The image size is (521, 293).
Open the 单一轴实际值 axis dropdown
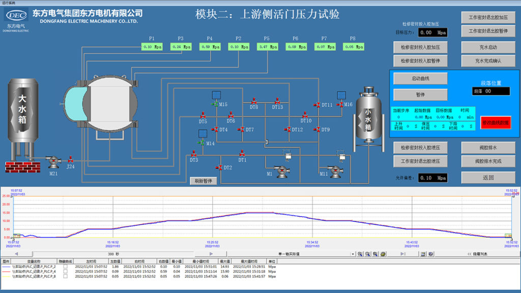[x=353, y=254]
